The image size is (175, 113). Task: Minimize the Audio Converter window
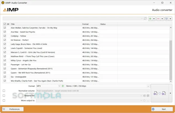[154, 3]
